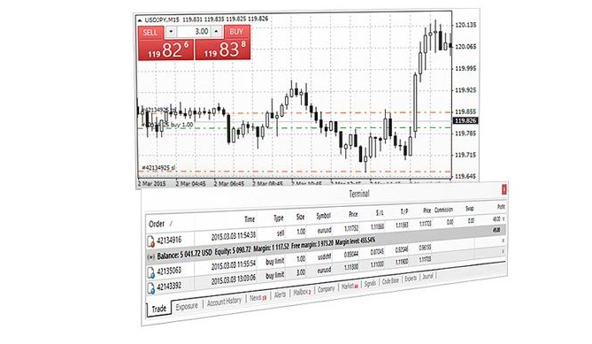This screenshot has height=344, width=592.
Task: Click the balance row summary icon
Action: 151,256
